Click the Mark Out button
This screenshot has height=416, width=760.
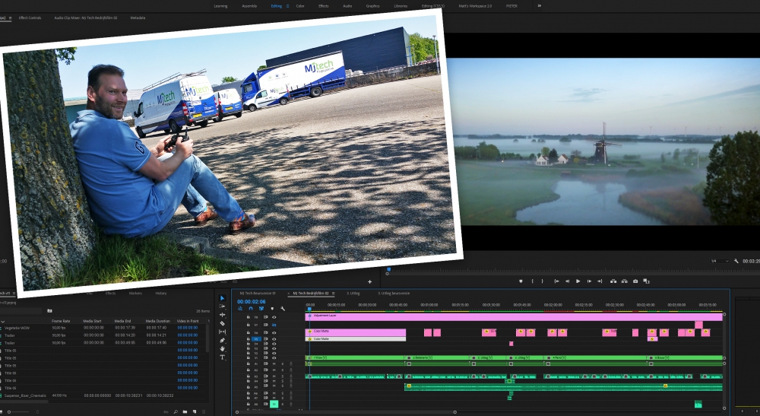(543, 281)
